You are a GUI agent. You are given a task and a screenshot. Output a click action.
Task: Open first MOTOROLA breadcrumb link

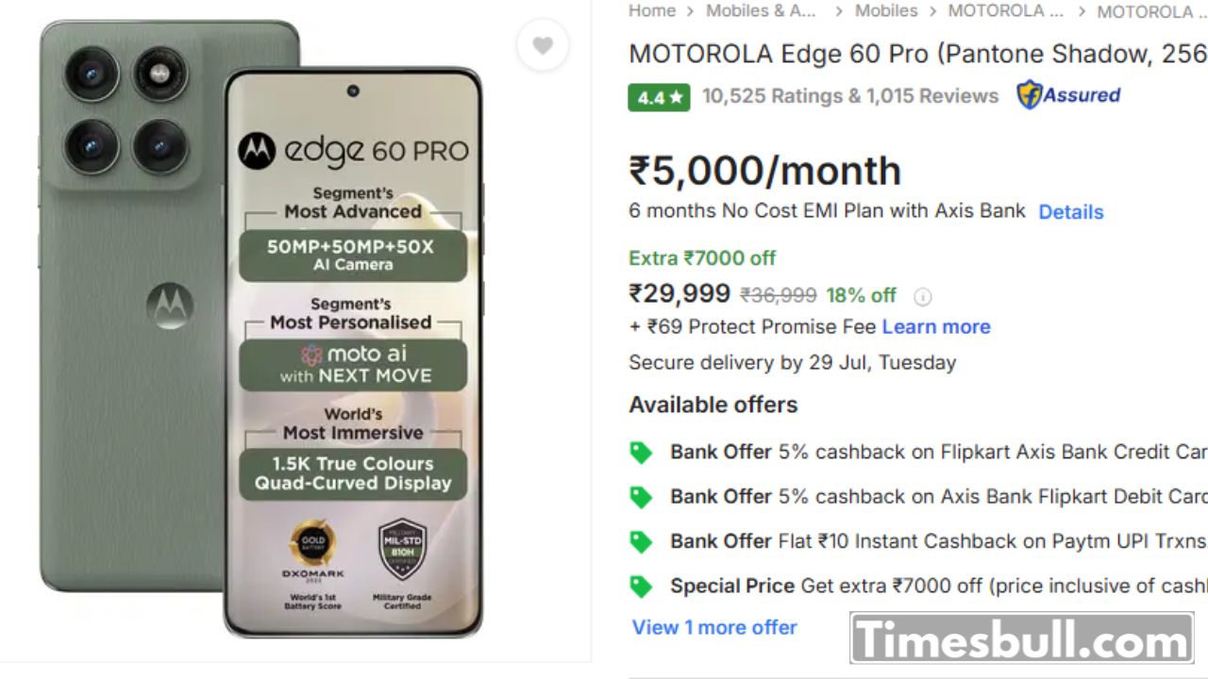(x=1005, y=11)
